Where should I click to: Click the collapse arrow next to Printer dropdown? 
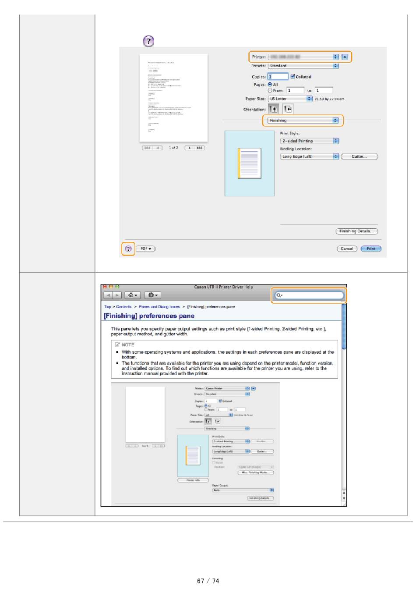click(x=345, y=57)
